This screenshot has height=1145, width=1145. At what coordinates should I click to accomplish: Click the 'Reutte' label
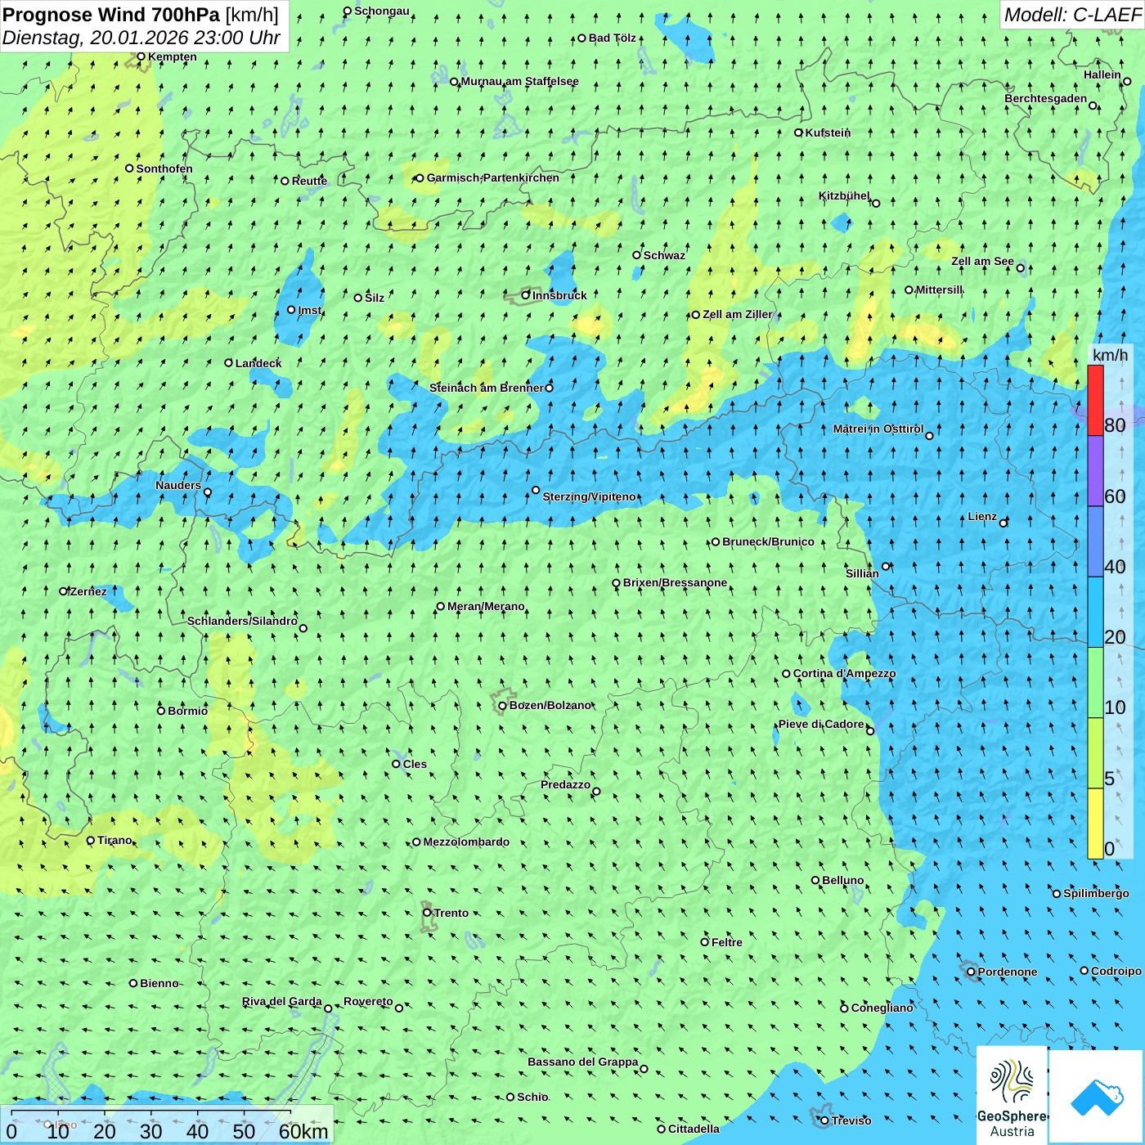[x=309, y=181]
